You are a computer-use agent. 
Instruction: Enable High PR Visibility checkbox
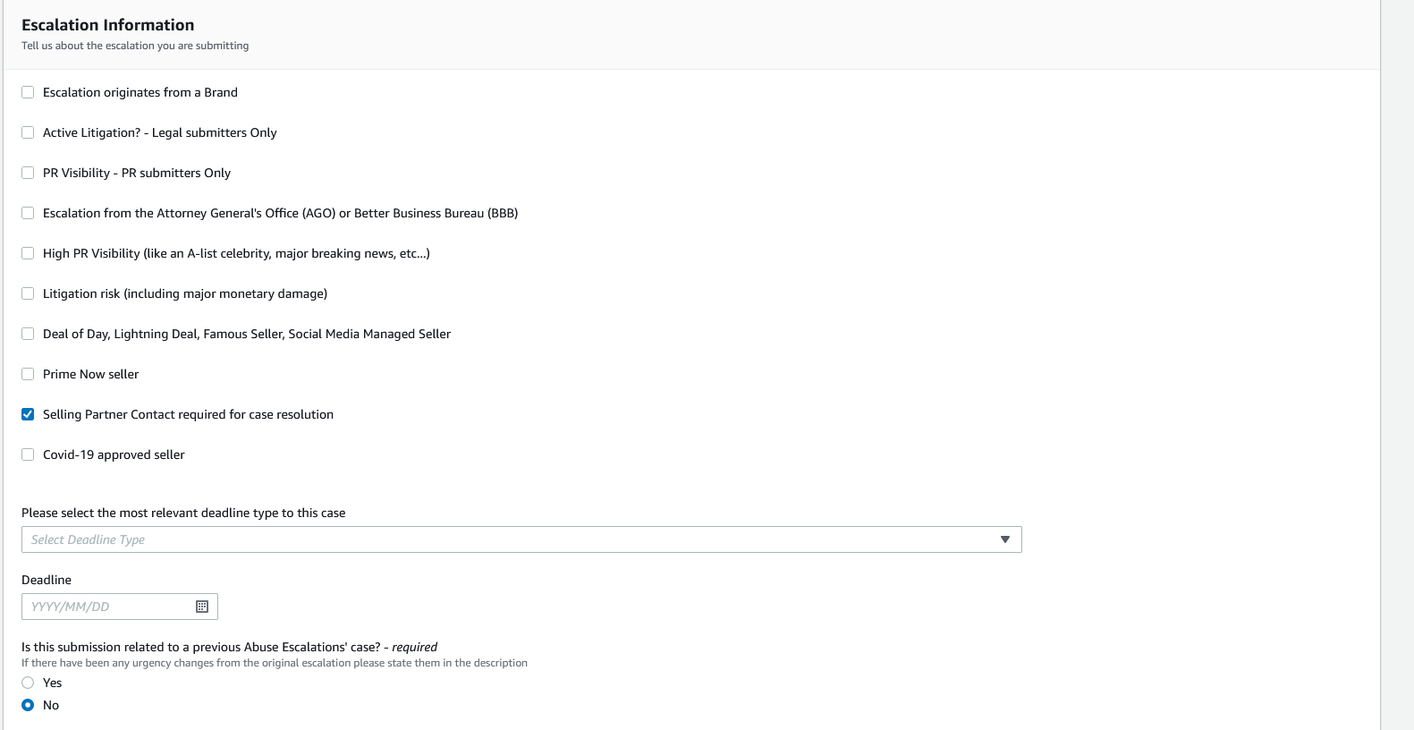(28, 253)
